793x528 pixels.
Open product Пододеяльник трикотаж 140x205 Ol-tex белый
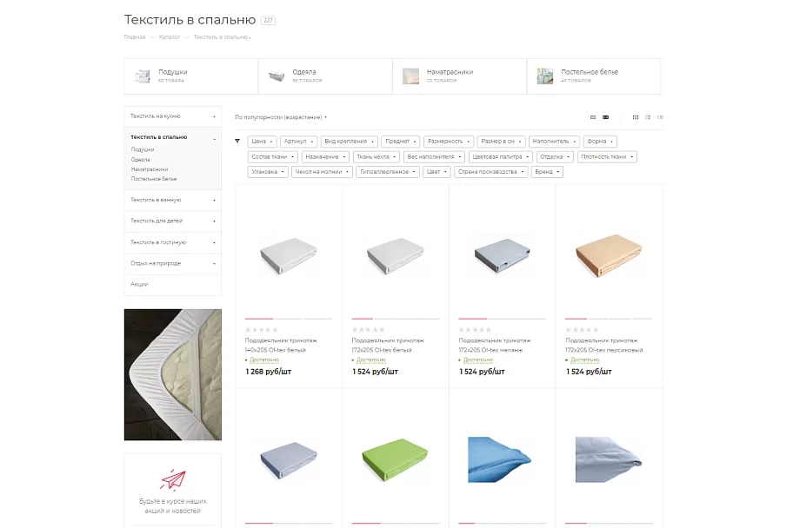click(x=281, y=345)
